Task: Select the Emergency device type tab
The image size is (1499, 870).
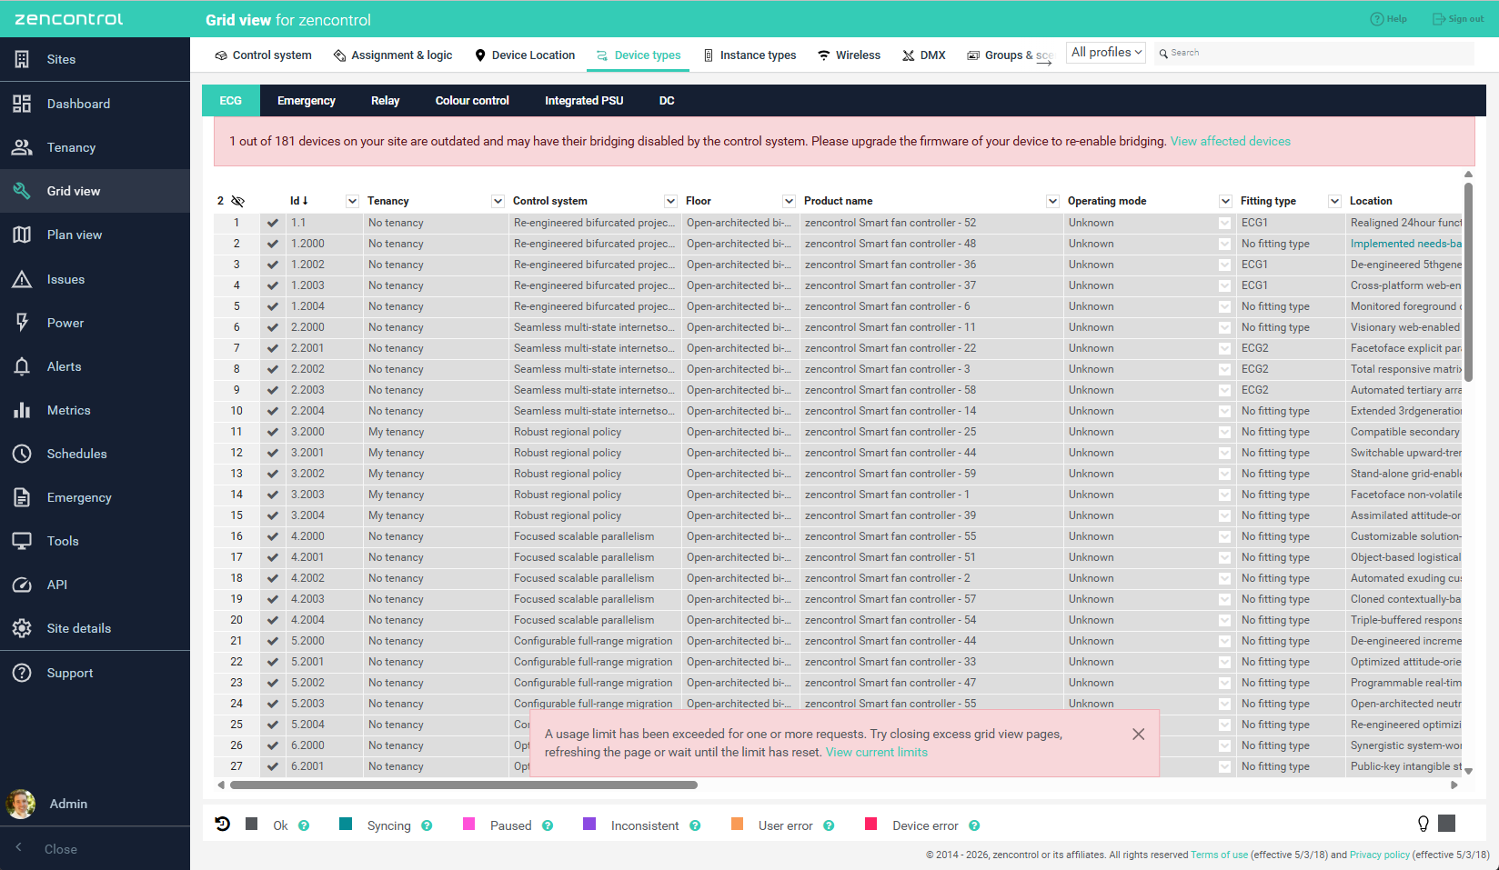Action: 307,101
